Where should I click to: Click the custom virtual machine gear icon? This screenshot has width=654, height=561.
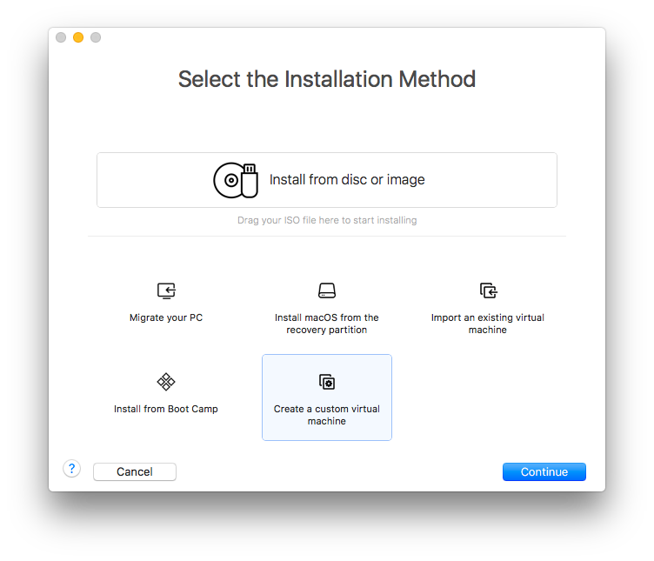327,382
